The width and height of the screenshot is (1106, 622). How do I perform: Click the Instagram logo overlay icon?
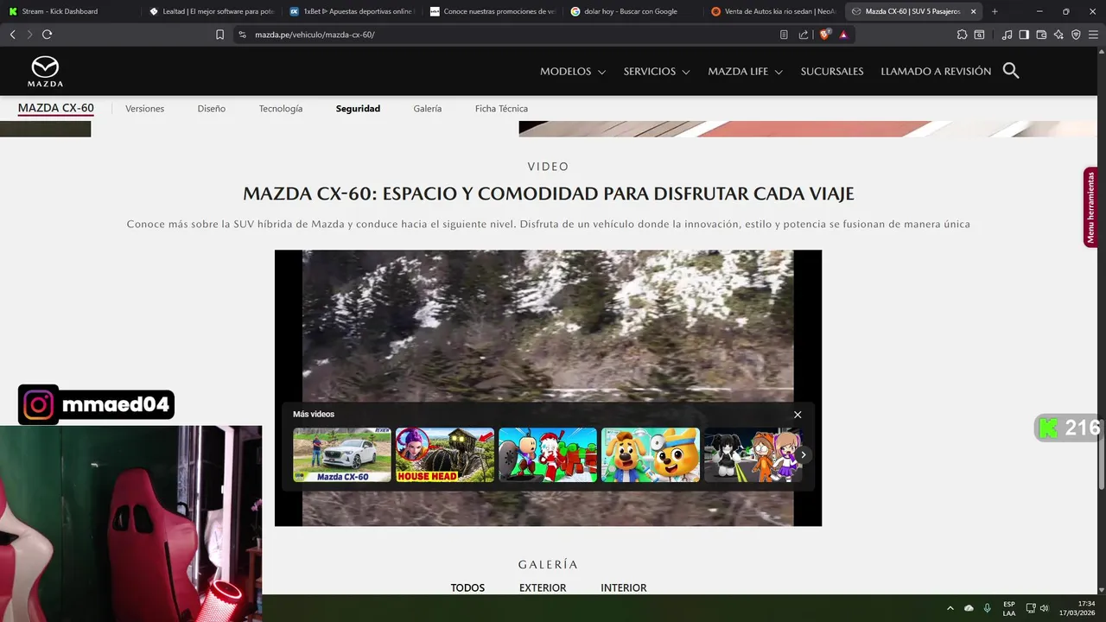point(38,405)
